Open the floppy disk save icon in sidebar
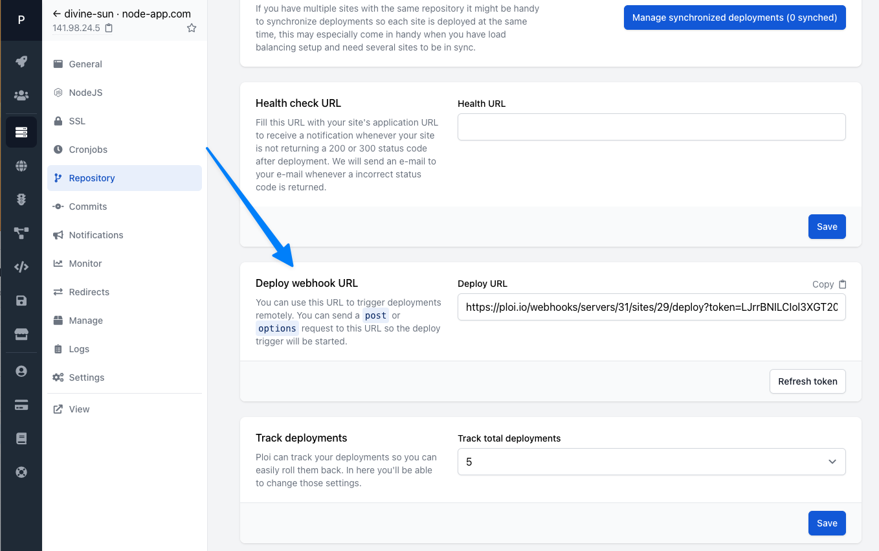The height and width of the screenshot is (551, 879). (x=21, y=300)
